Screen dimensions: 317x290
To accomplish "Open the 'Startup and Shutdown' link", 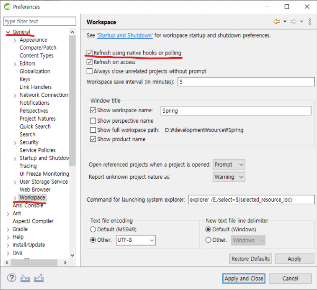I will [x=125, y=35].
